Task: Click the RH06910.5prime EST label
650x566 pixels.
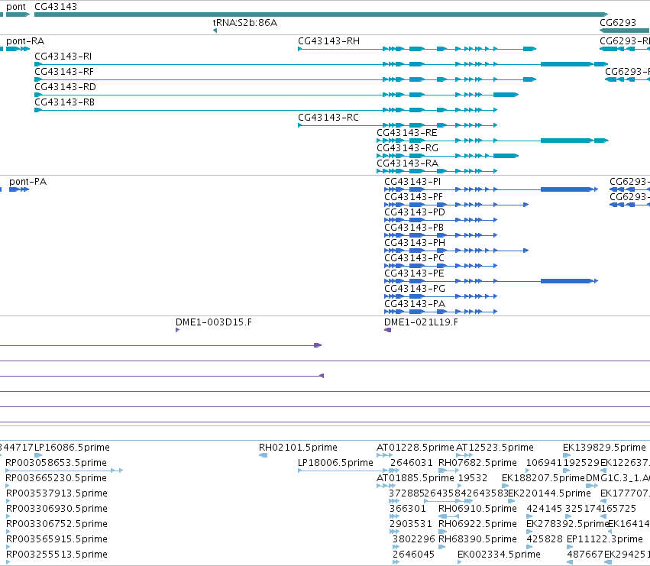Action: 477,509
